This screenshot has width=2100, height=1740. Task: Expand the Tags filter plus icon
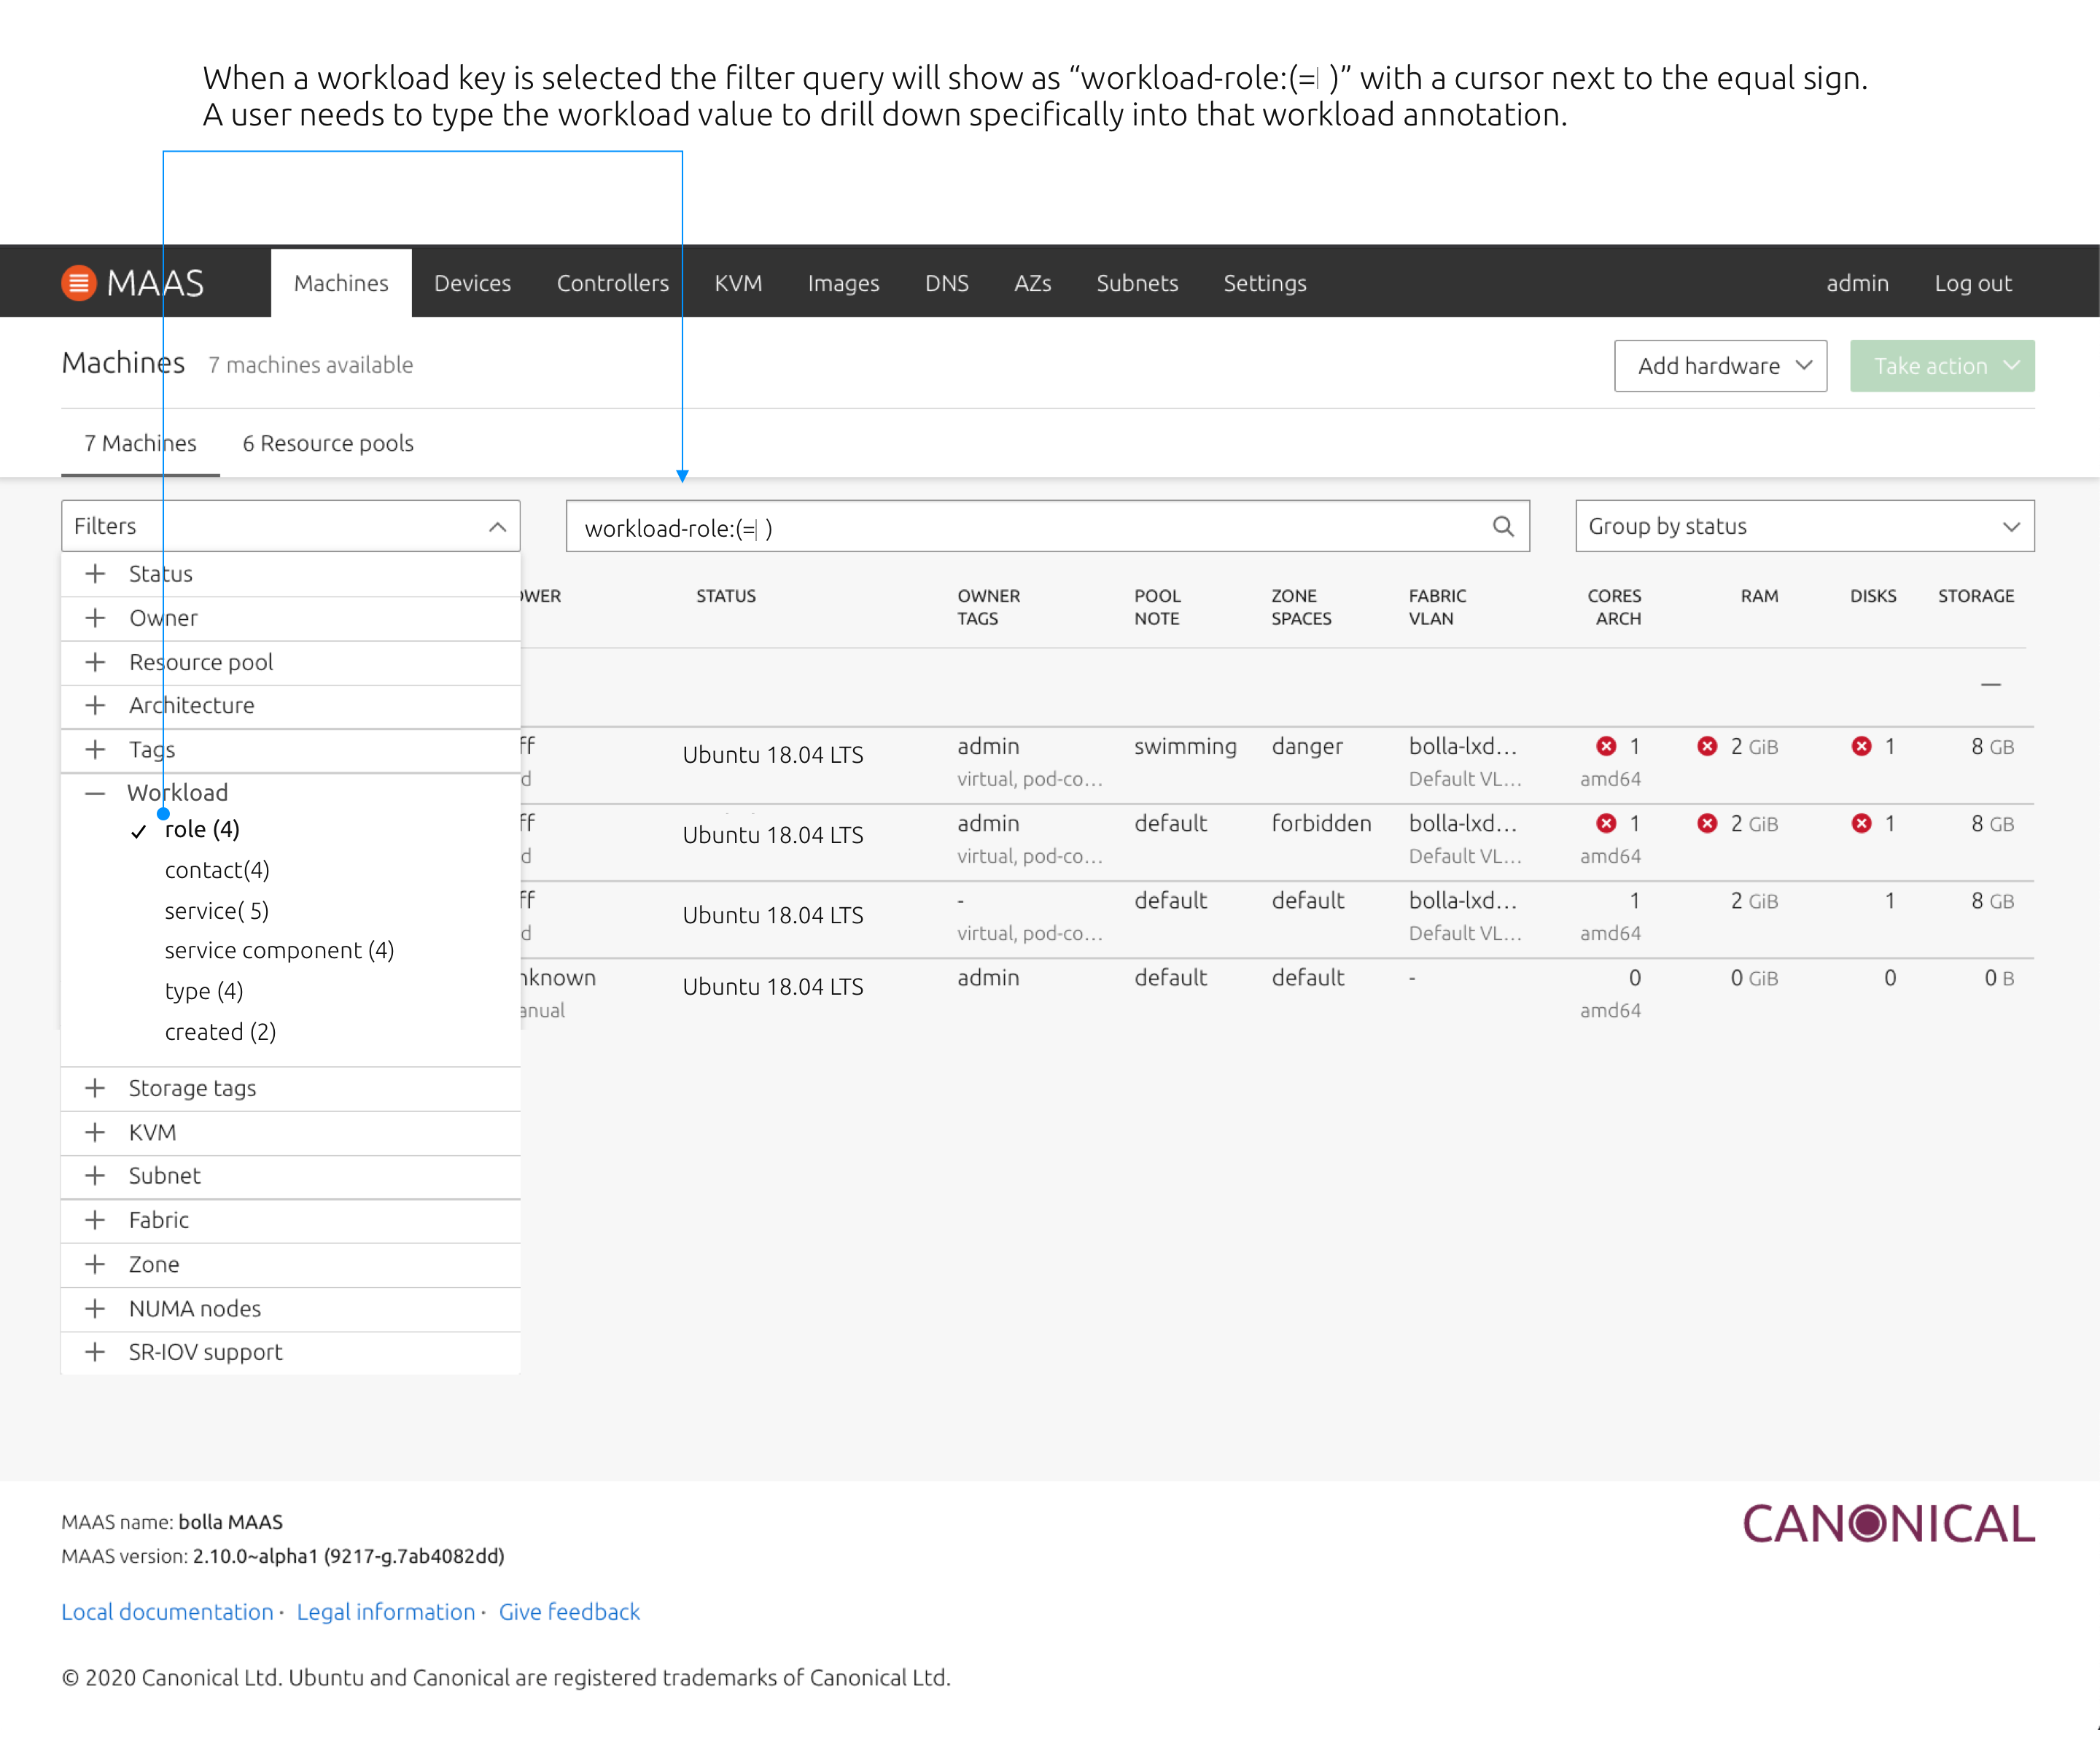tap(95, 749)
